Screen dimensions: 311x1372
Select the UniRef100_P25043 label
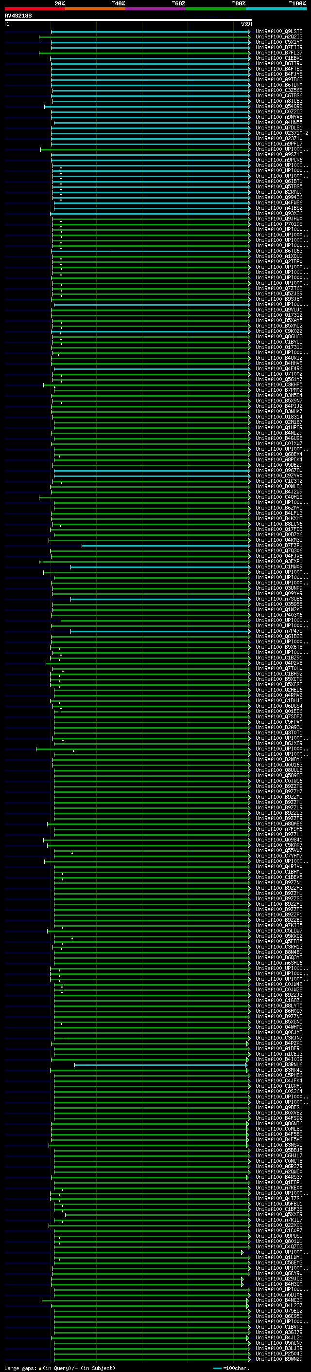[x=278, y=1354]
